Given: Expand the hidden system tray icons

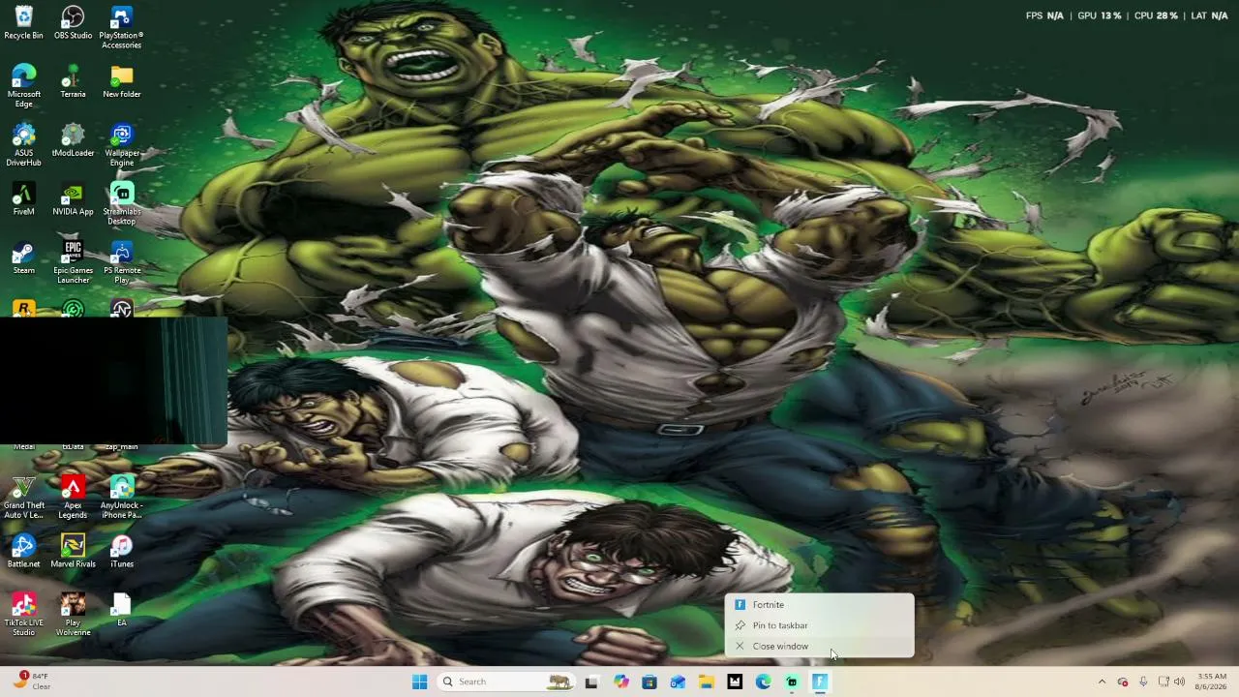Looking at the screenshot, I should (x=1102, y=682).
